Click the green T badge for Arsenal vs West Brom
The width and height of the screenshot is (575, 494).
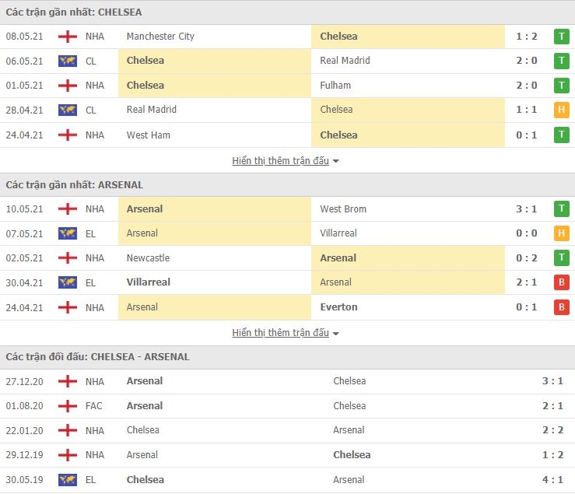(x=561, y=208)
